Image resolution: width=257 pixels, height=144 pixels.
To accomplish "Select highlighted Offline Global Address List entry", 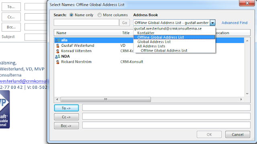I will click(x=174, y=37).
